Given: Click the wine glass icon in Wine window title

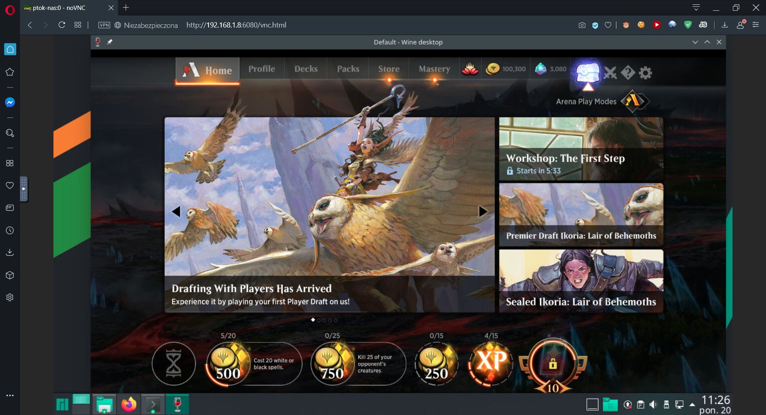Looking at the screenshot, I should 98,42.
